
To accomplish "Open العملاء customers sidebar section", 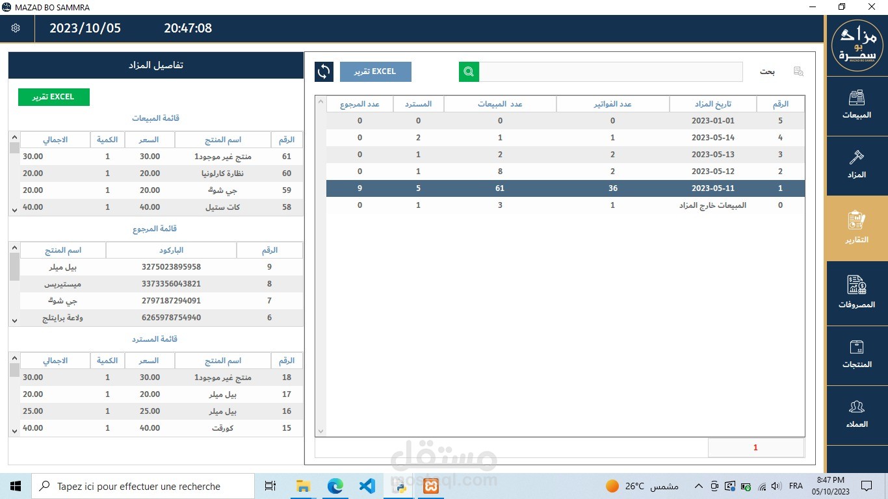I will point(857,415).
